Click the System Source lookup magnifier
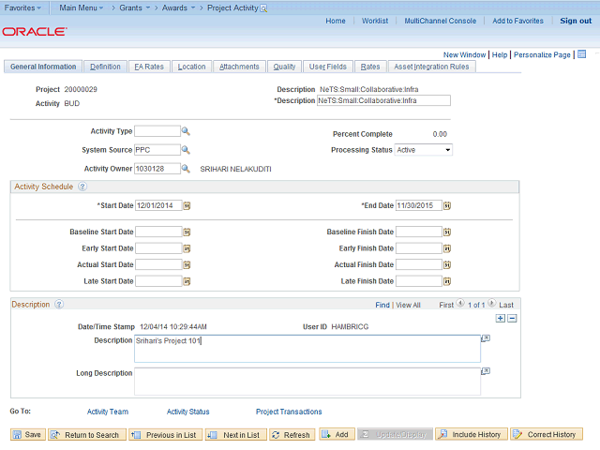 pyautogui.click(x=186, y=150)
